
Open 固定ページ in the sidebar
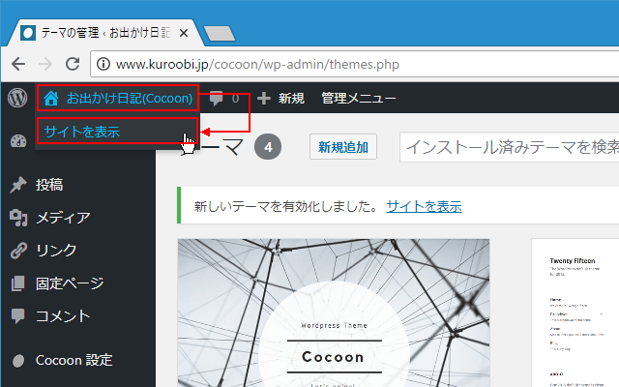point(70,283)
